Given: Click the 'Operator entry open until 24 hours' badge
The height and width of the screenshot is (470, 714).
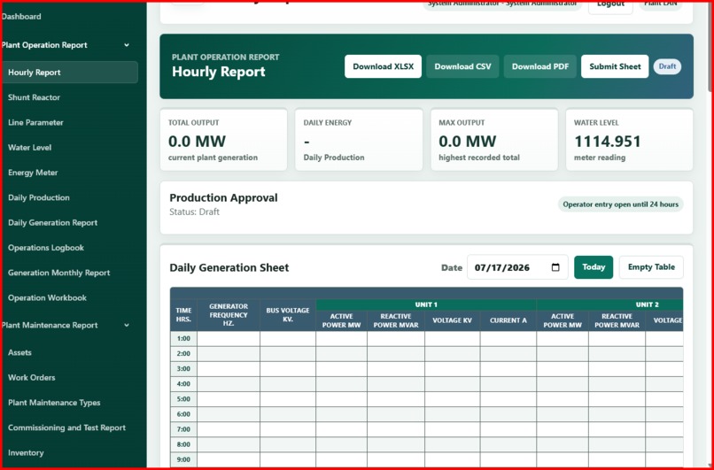Looking at the screenshot, I should pyautogui.click(x=621, y=204).
